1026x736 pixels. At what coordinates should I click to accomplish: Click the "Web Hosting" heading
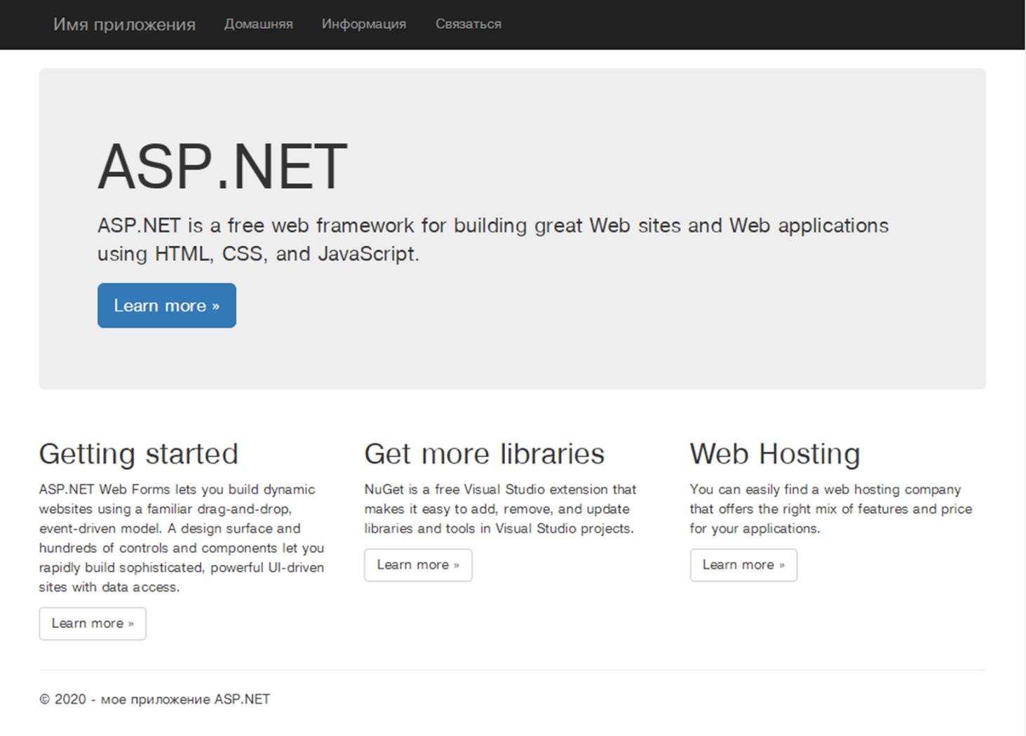775,454
